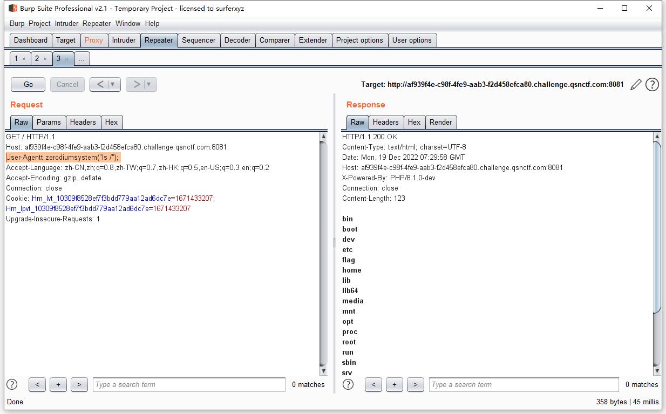
Task: Click the Upgrade-Insecure-Requests header line
Action: click(x=53, y=219)
